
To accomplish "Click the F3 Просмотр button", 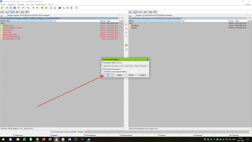I will 18,135.
